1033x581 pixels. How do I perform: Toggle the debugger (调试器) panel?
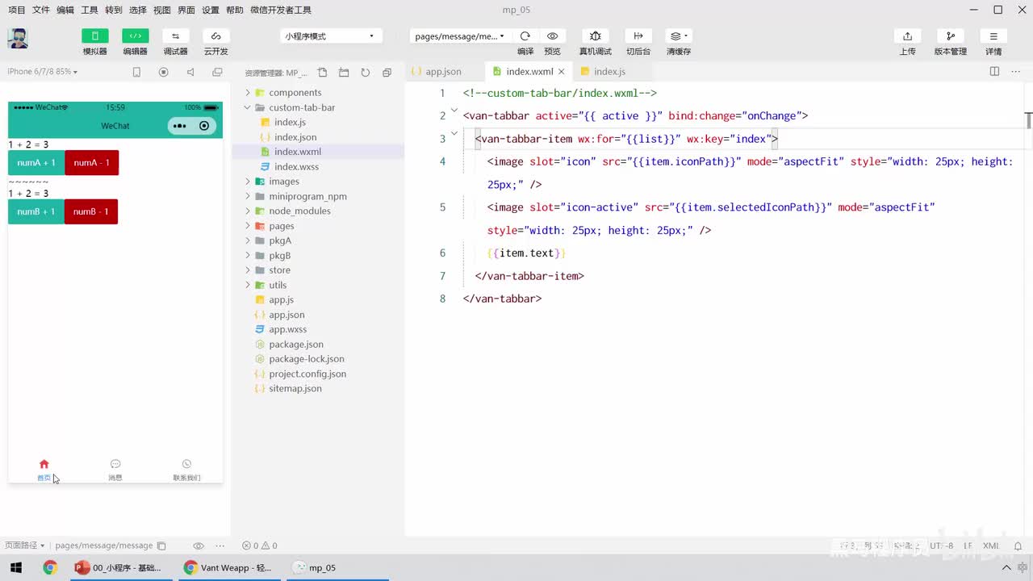tap(175, 36)
